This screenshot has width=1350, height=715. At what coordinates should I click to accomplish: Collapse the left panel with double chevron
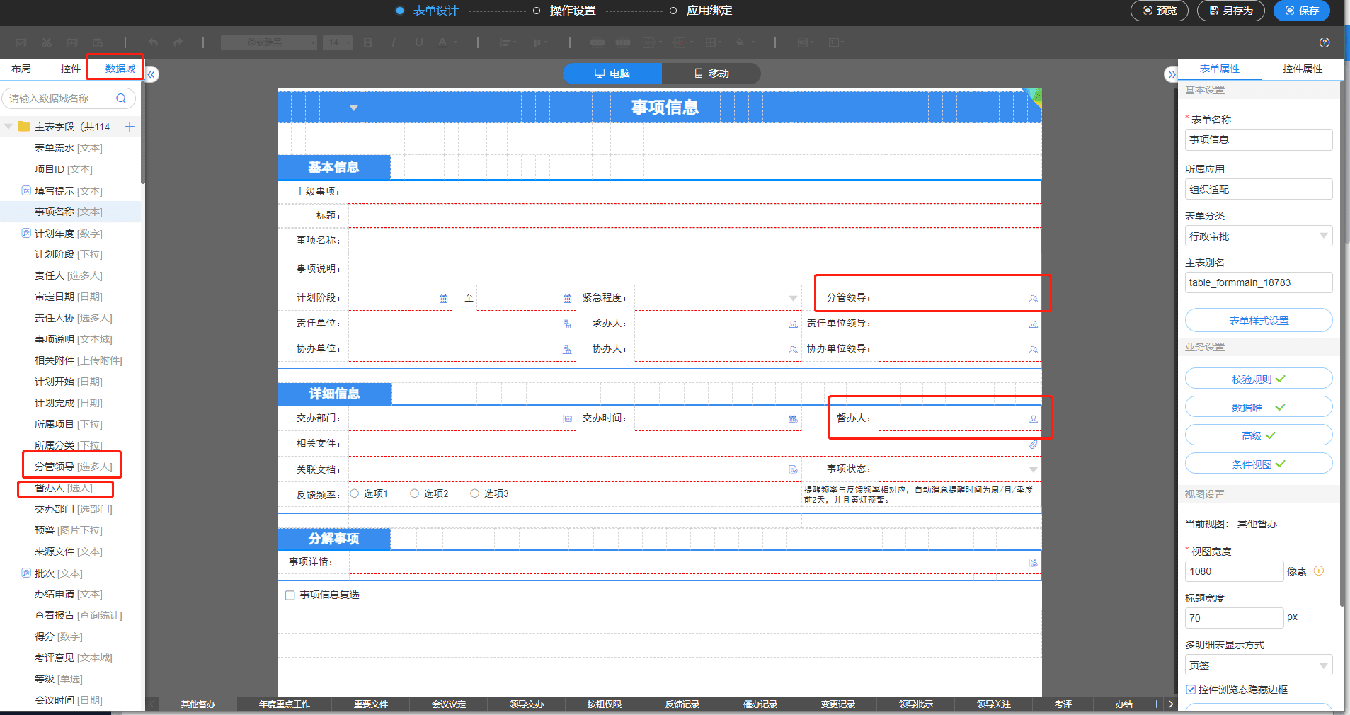151,74
